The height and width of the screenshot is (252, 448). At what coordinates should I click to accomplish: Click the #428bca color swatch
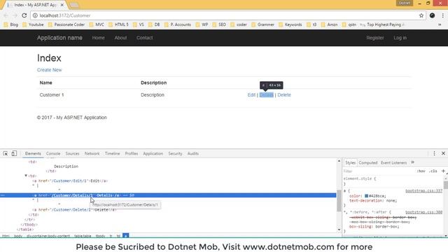click(366, 196)
